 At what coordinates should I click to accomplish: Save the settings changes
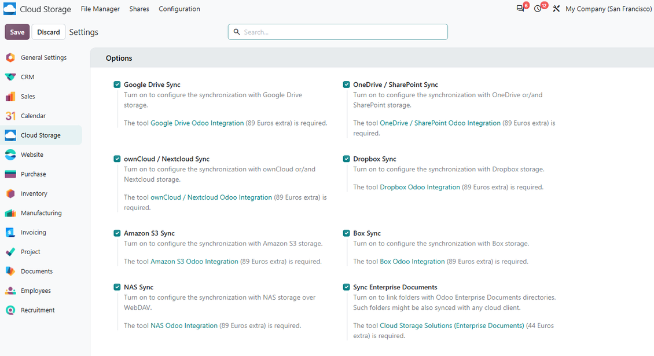pyautogui.click(x=17, y=32)
